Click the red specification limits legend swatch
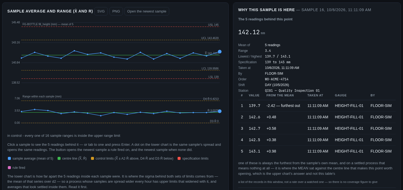Image resolution: width=403 pixels, height=190 pixels. click(179, 159)
